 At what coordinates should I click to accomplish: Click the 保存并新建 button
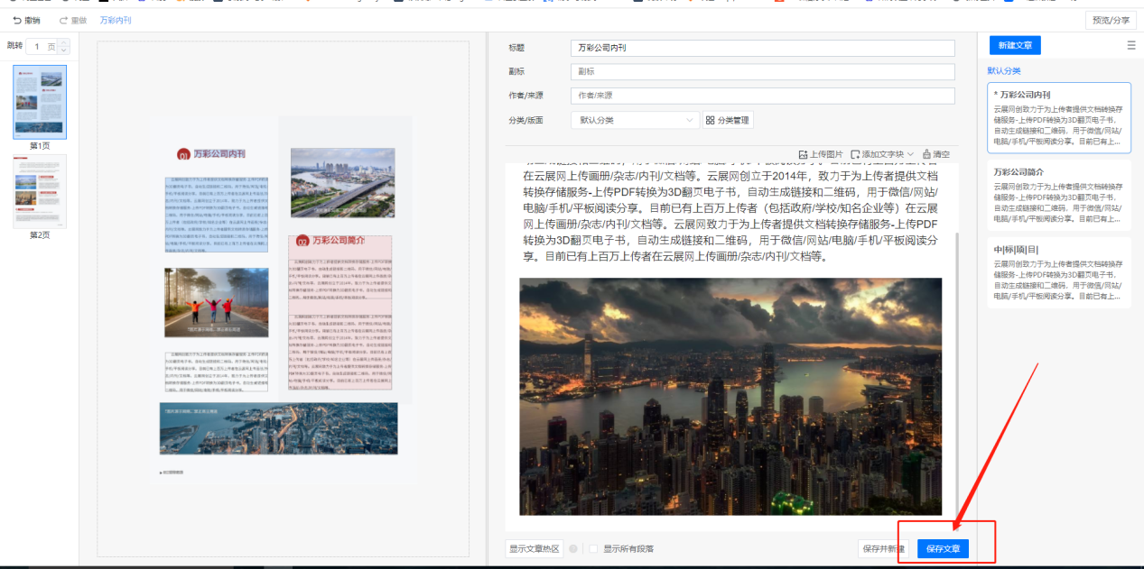pos(884,548)
